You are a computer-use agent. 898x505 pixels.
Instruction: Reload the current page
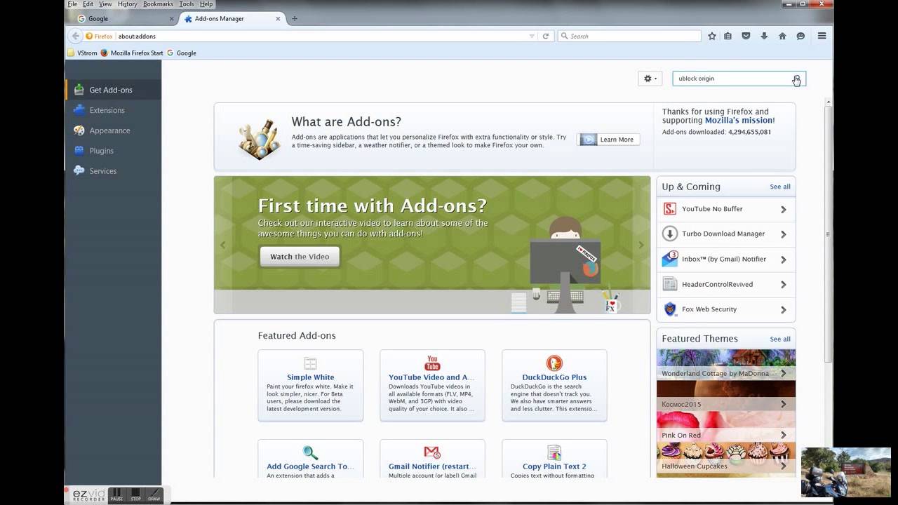(x=545, y=36)
